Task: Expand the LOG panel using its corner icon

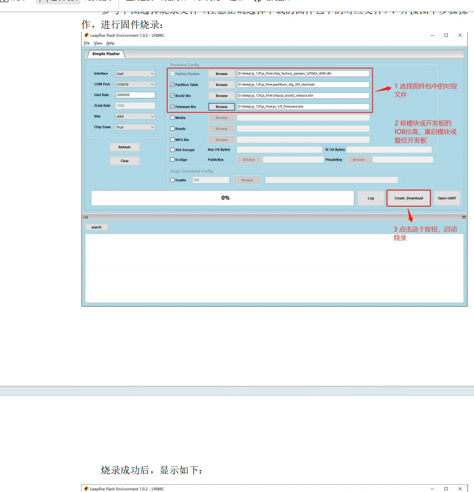Action: tap(463, 217)
